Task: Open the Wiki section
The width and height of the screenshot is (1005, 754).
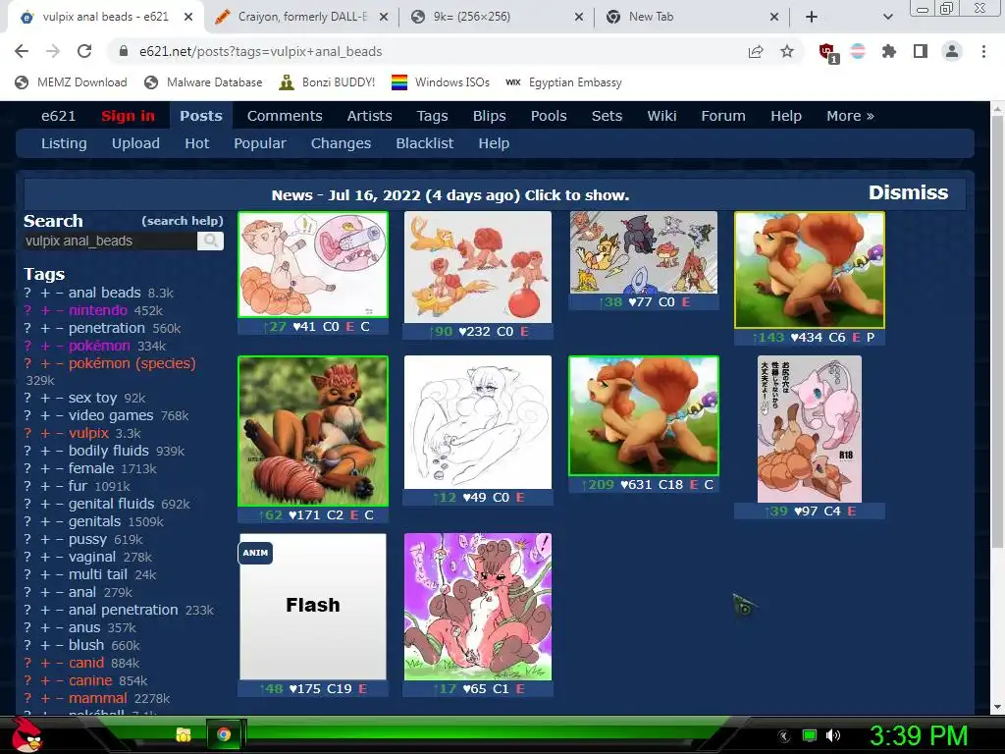Action: pos(661,116)
